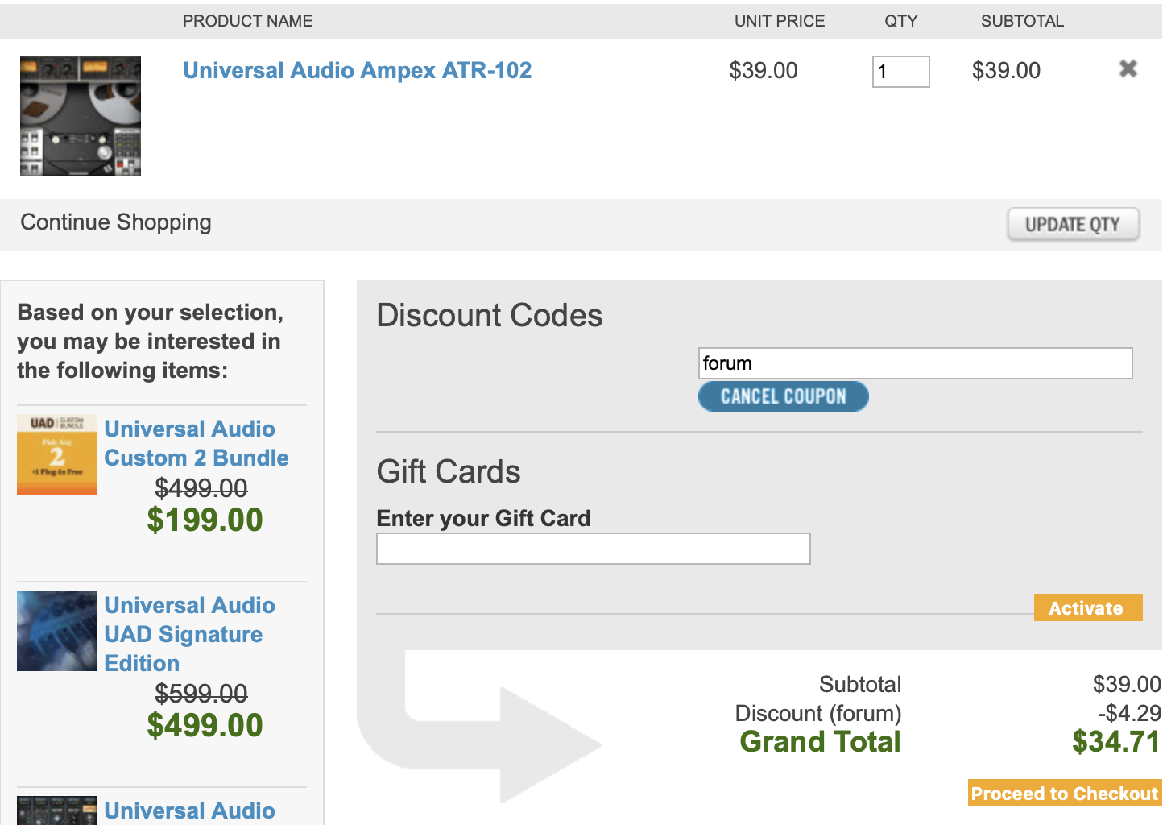The height and width of the screenshot is (825, 1167).
Task: Open Universal Audio Ampex ATR-102 product link
Action: [x=358, y=71]
